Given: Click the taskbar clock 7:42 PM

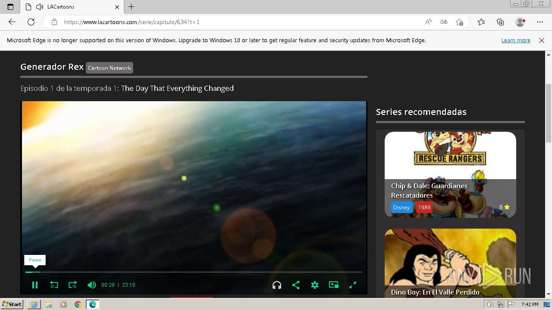Looking at the screenshot, I should click(x=530, y=304).
